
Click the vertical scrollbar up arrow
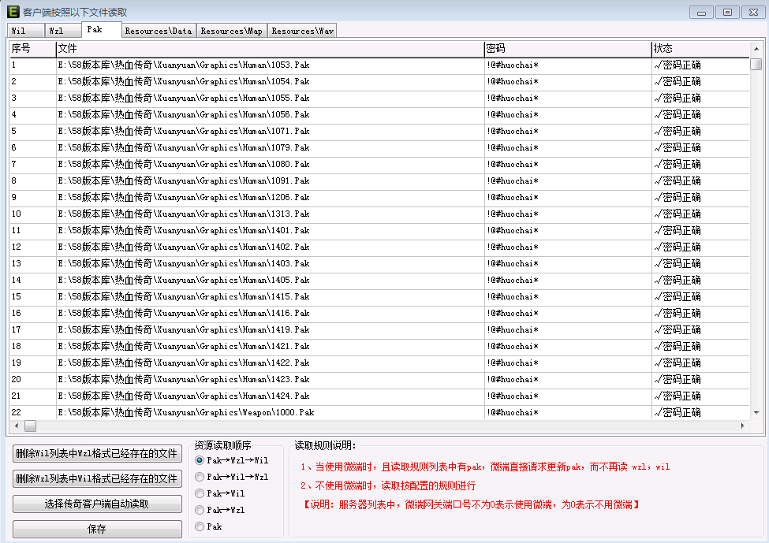[756, 49]
